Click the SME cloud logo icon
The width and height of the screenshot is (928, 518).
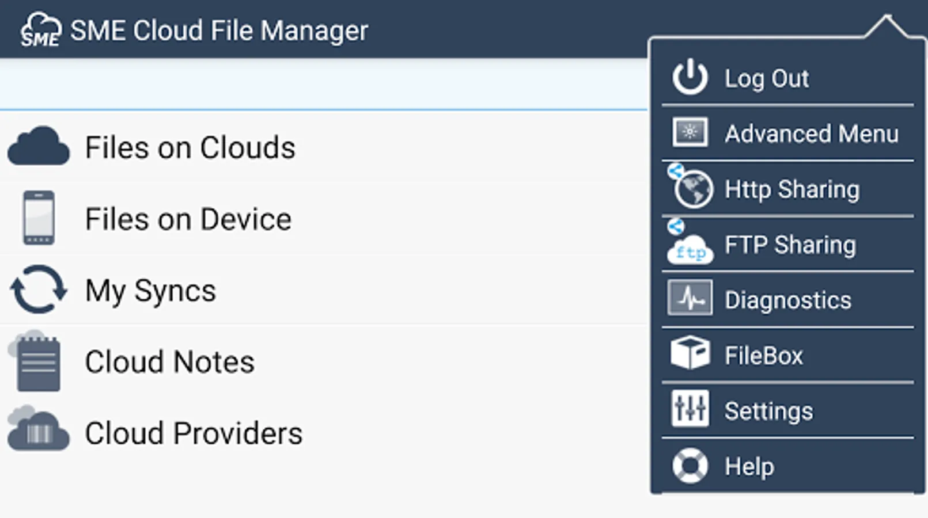pos(40,30)
